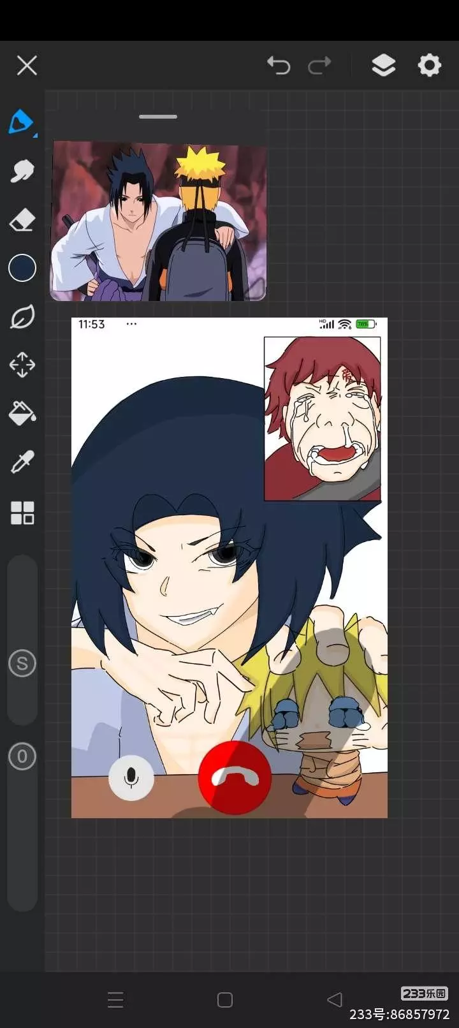Viewport: 459px width, 1028px height.
Task: Open the dark blue color swatch
Action: tap(22, 268)
